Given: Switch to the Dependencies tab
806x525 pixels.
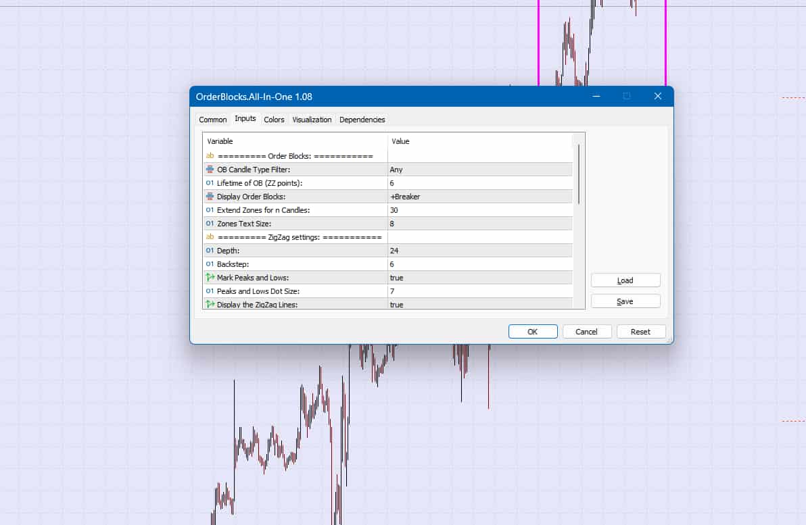Looking at the screenshot, I should (362, 120).
